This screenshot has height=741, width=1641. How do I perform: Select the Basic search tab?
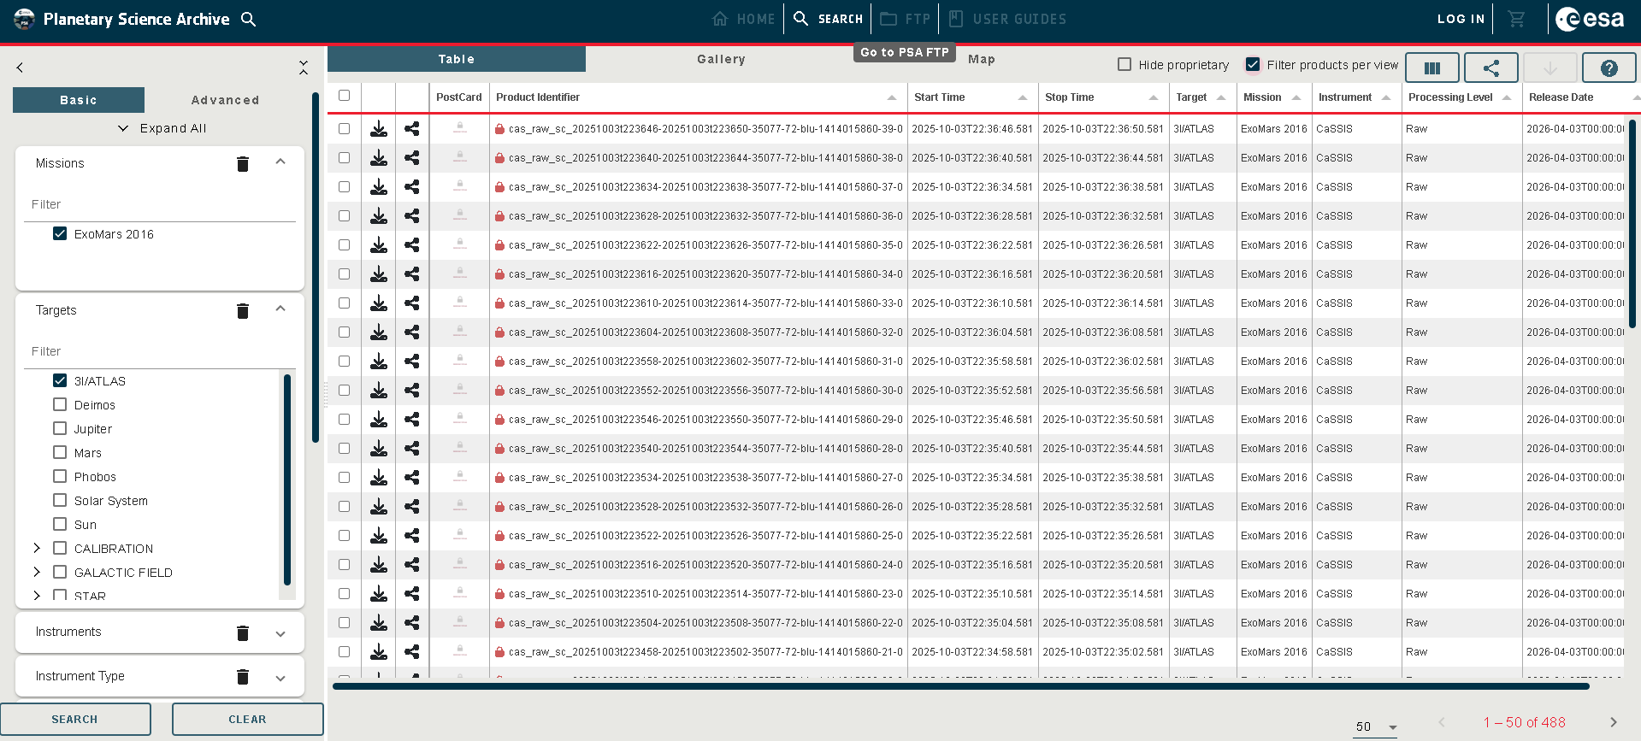pos(79,100)
